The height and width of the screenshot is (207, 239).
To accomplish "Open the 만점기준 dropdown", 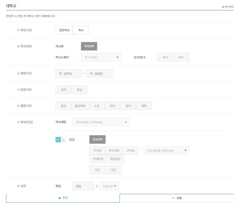I will pos(109,186).
